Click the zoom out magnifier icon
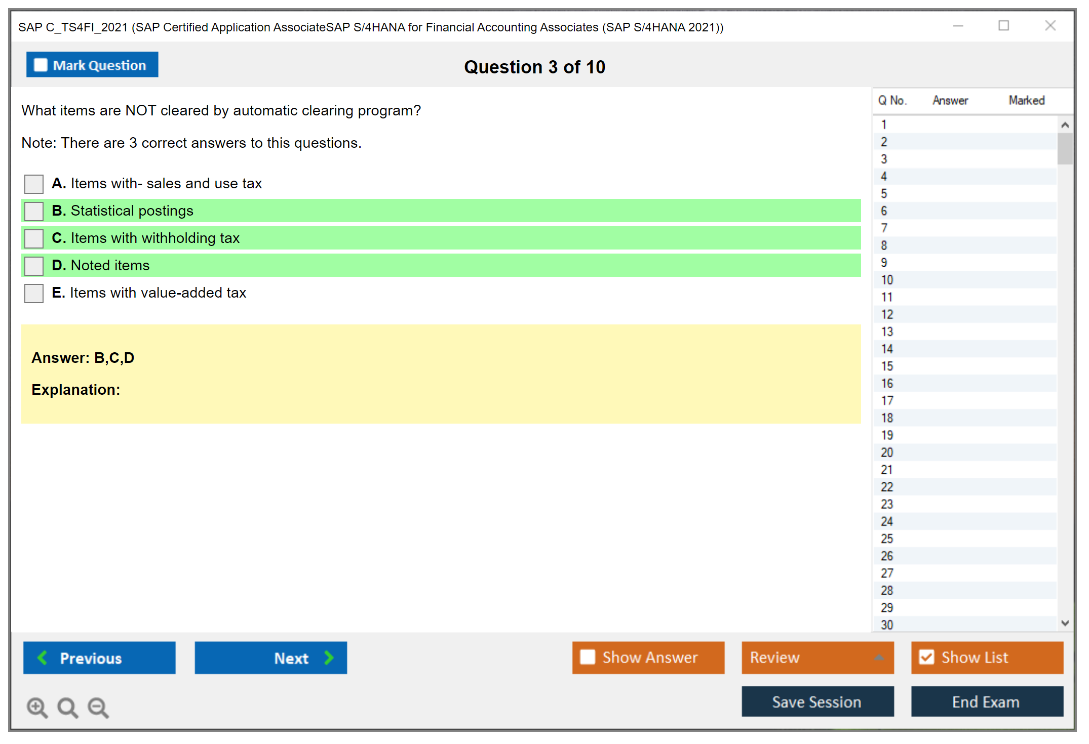The width and height of the screenshot is (1089, 744). (98, 707)
